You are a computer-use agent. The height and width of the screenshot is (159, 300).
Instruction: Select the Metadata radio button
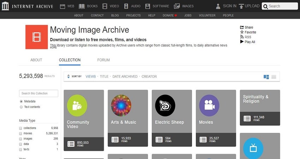(21, 101)
